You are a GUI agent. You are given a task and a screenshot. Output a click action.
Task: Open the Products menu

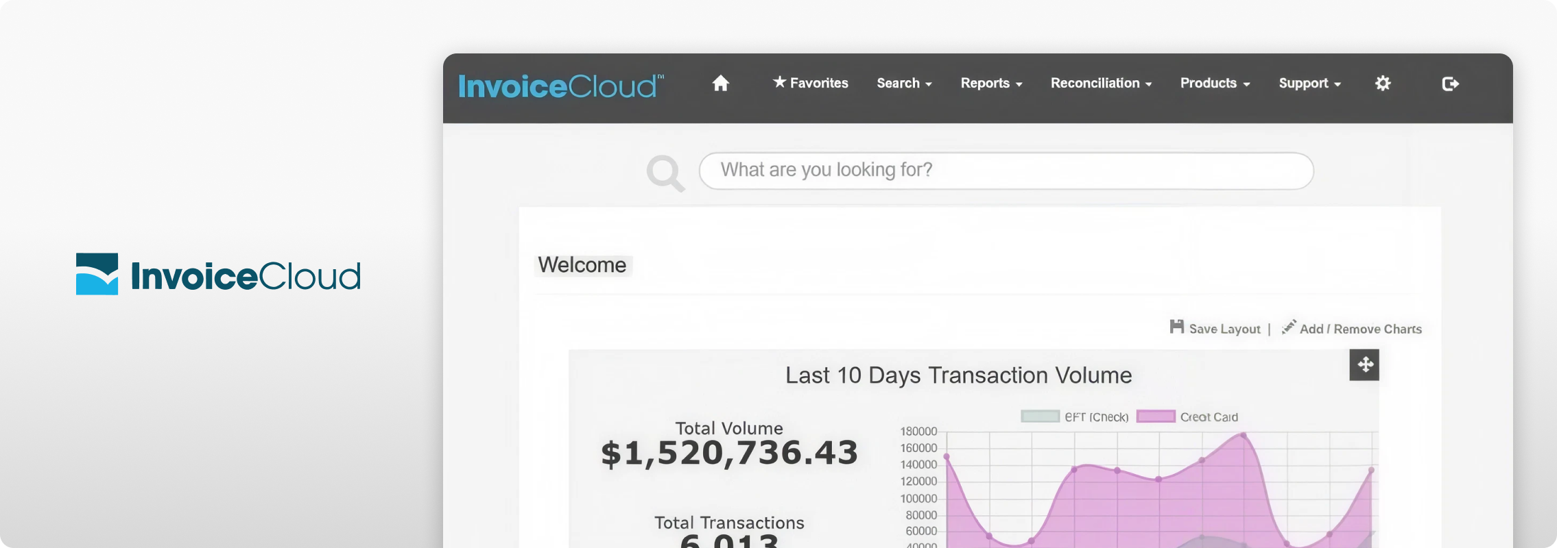1215,83
